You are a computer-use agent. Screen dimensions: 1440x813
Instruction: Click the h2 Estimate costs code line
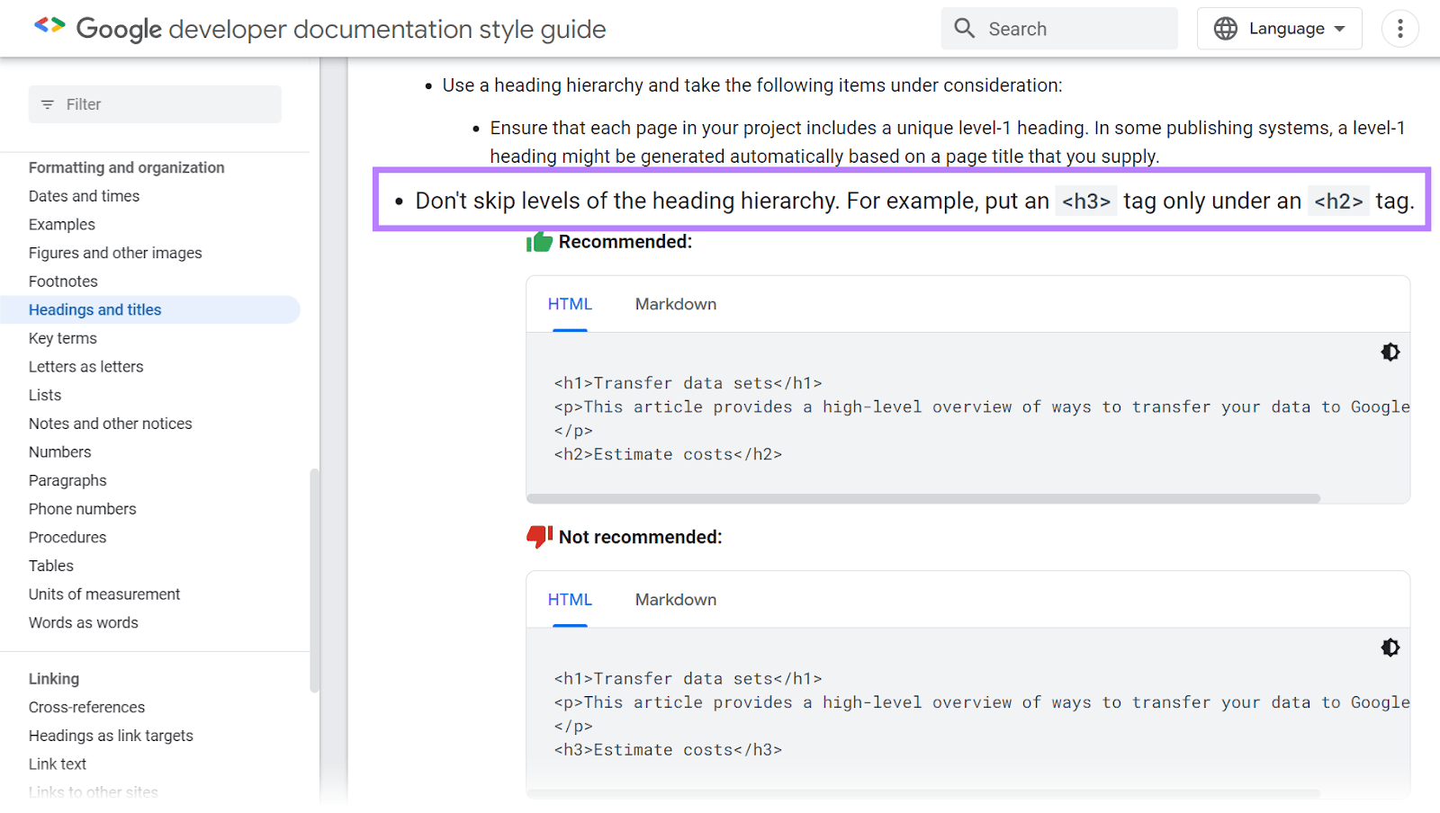click(x=668, y=454)
